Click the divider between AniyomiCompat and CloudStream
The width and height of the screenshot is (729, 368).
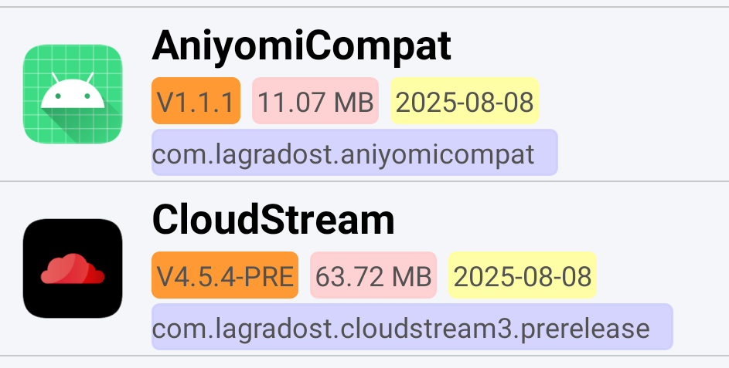[x=364, y=182]
